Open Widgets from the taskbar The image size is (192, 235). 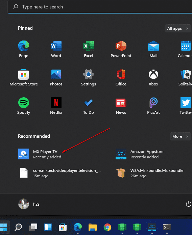click(x=48, y=227)
